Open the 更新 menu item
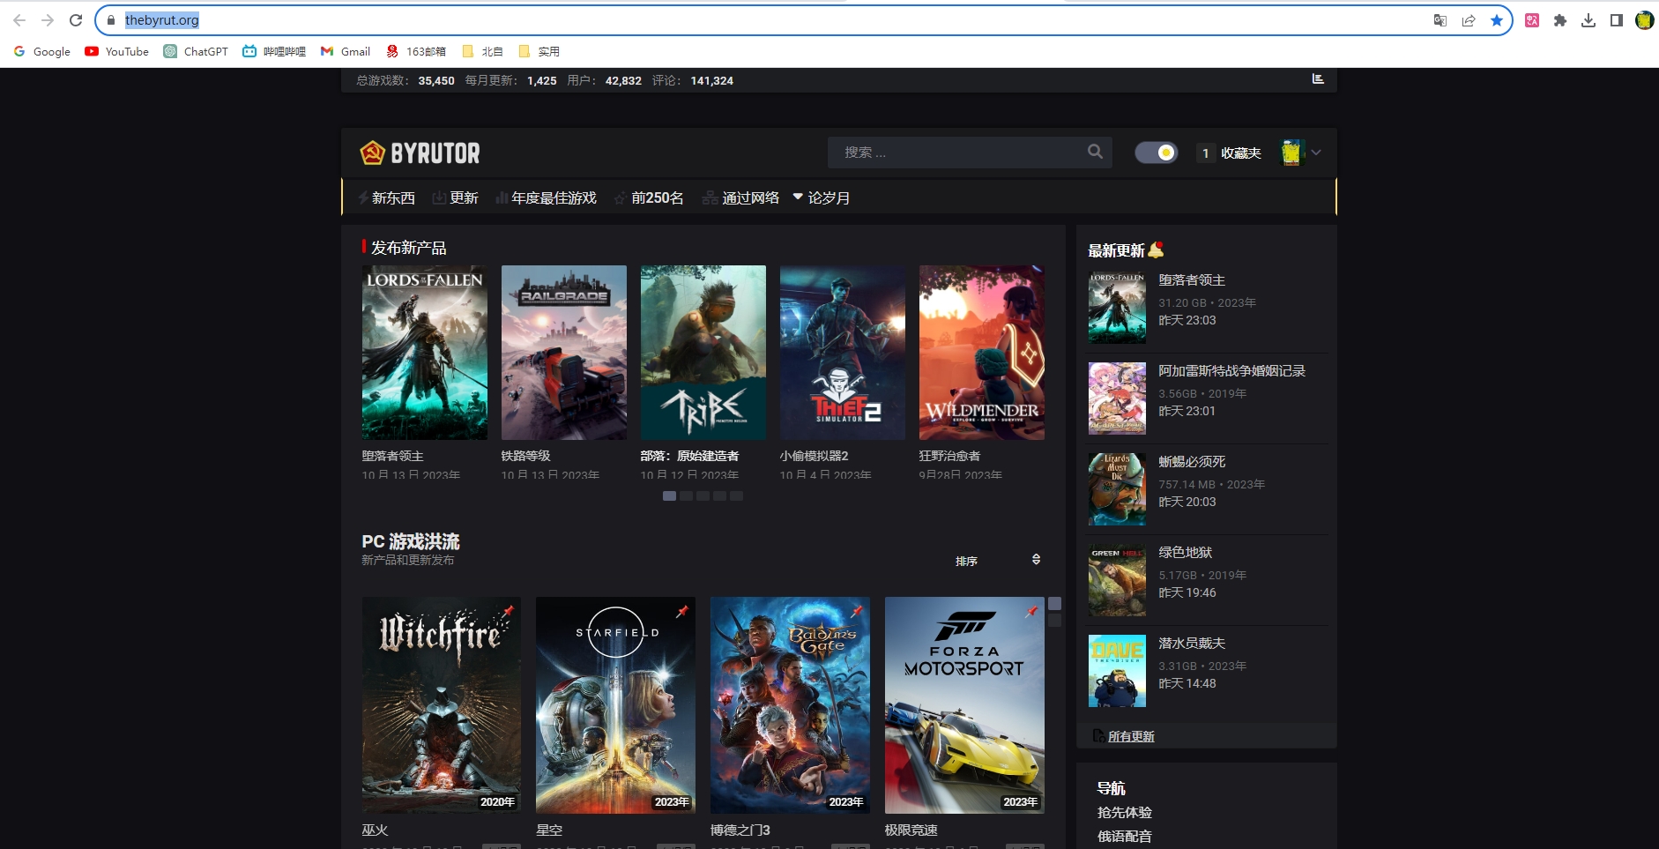Image resolution: width=1659 pixels, height=849 pixels. 455,197
